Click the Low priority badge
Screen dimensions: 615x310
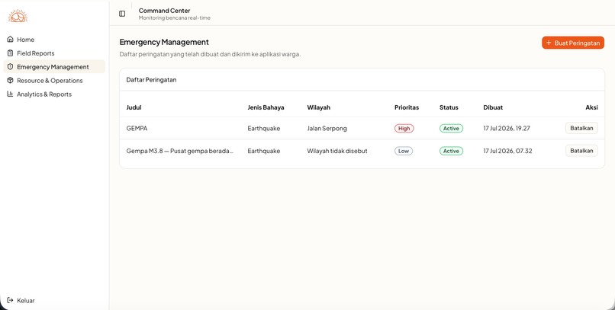tap(403, 151)
